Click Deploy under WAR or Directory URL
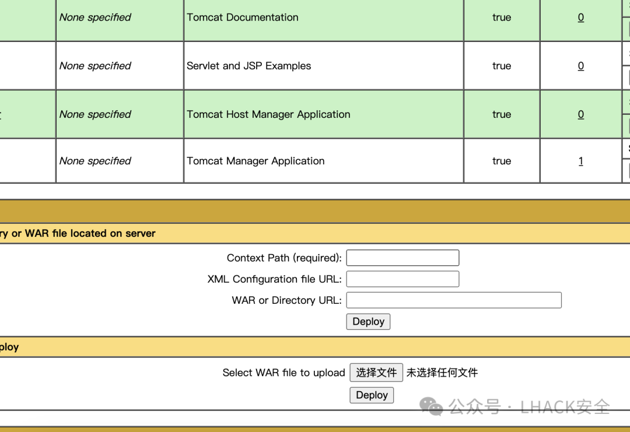Image resolution: width=630 pixels, height=432 pixels. pos(368,322)
